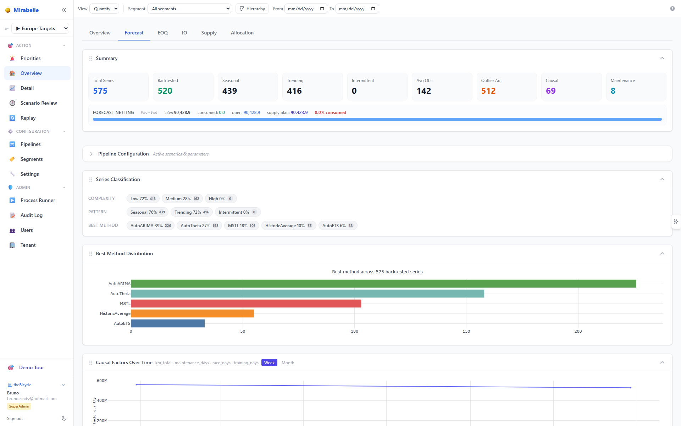
Task: Click the forecast netting progress bar
Action: click(377, 119)
